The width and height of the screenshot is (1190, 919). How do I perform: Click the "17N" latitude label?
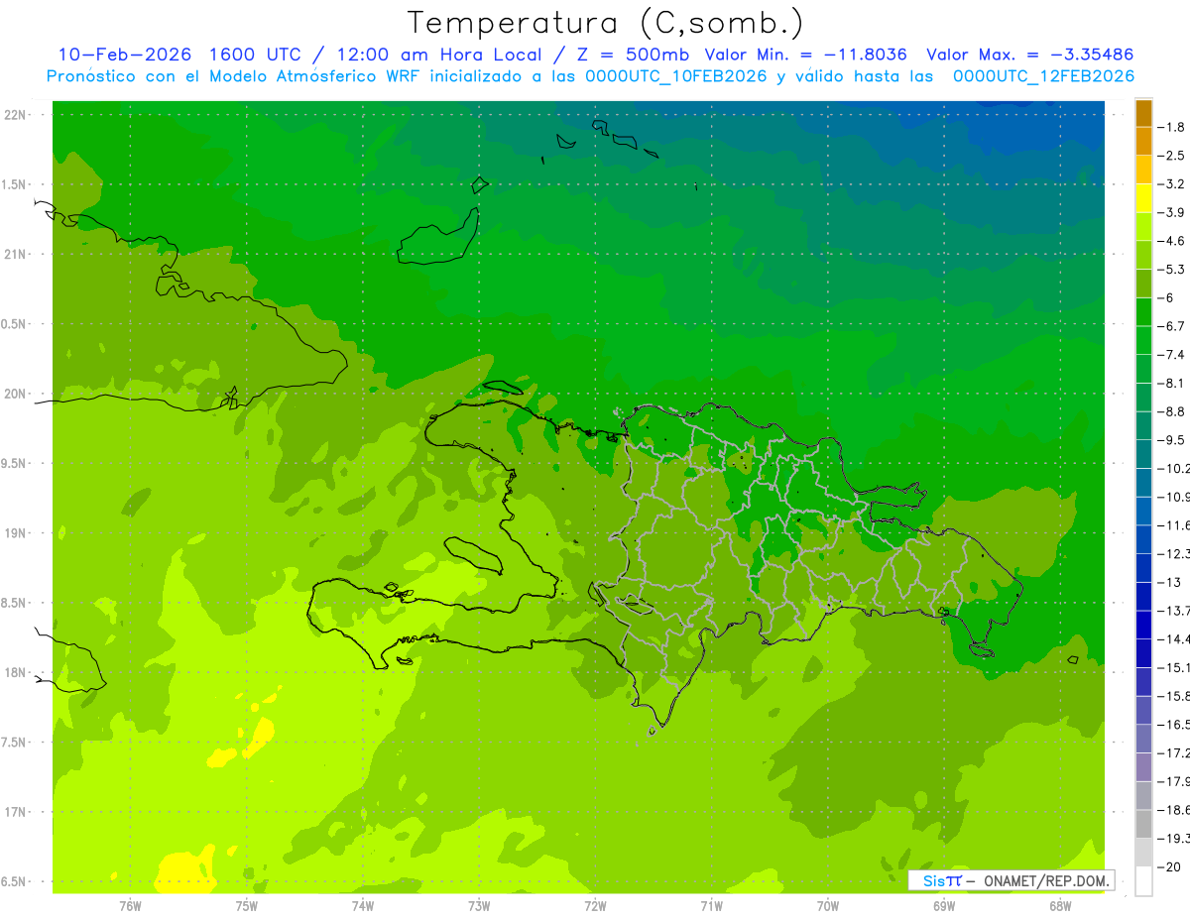(x=15, y=812)
